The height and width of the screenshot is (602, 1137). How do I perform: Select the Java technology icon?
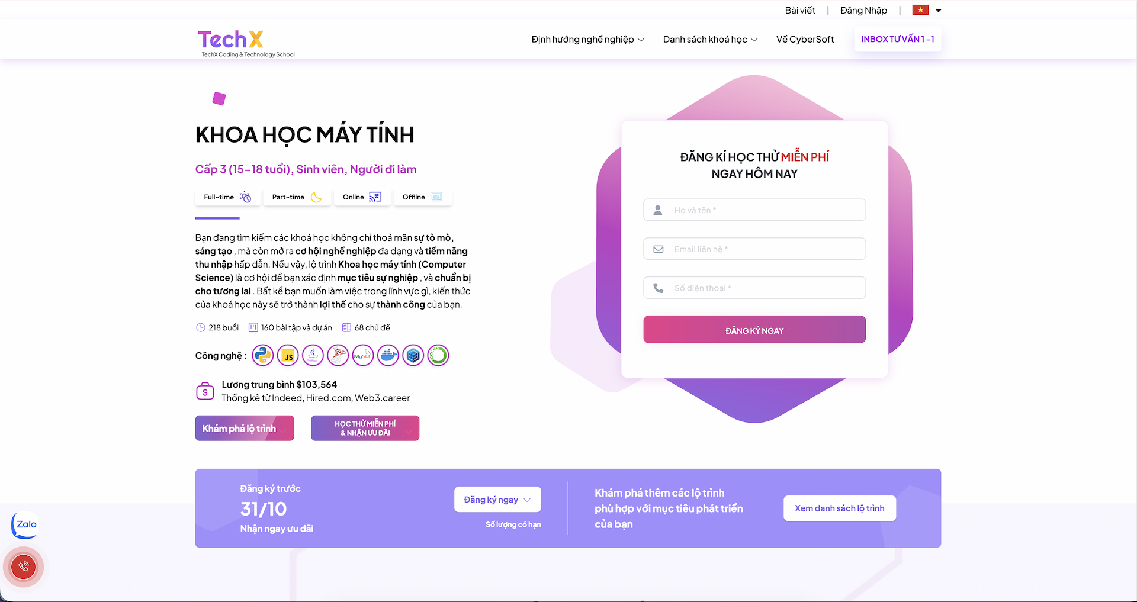coord(313,355)
